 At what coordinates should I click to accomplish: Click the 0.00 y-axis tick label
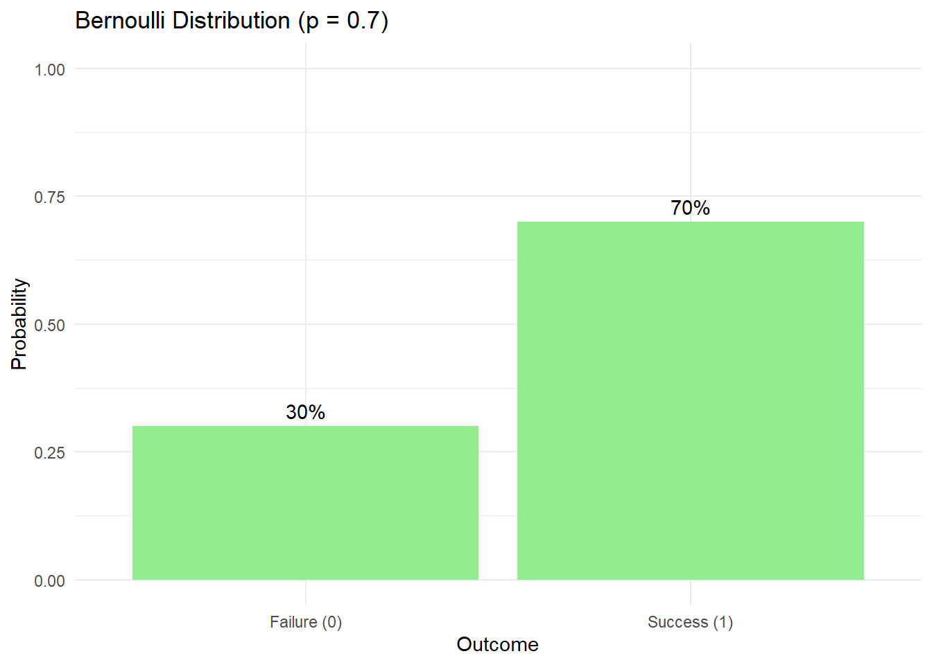50,580
